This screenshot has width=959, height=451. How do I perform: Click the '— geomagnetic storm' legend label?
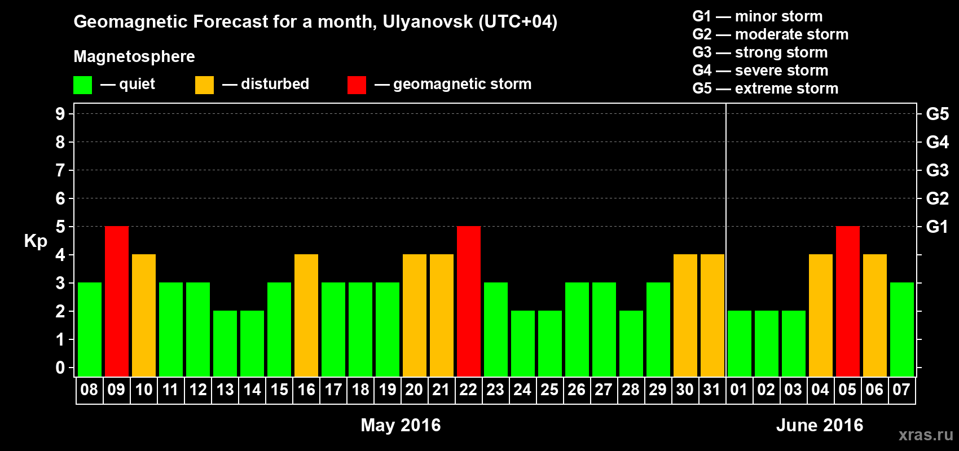[x=453, y=84]
